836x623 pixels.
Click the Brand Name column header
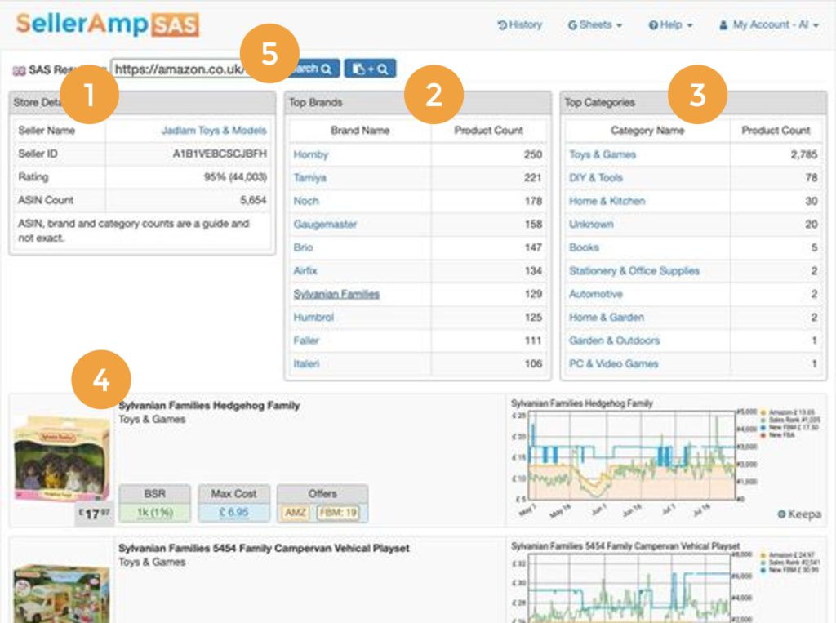pyautogui.click(x=360, y=130)
